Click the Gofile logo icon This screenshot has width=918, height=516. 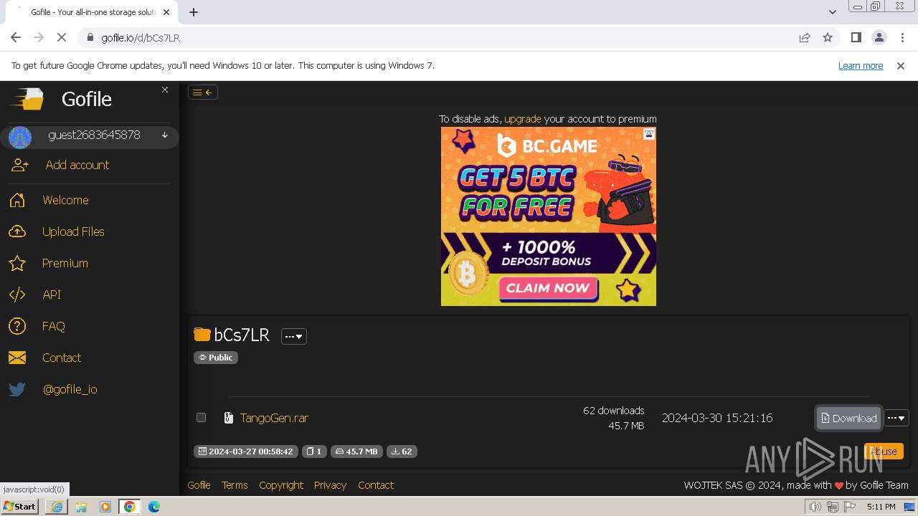[27, 99]
